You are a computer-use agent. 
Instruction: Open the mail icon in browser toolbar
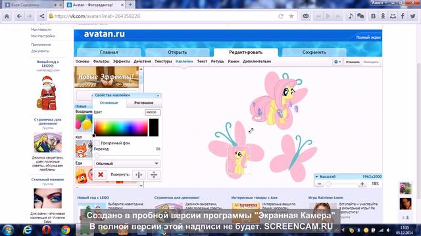coord(305,16)
